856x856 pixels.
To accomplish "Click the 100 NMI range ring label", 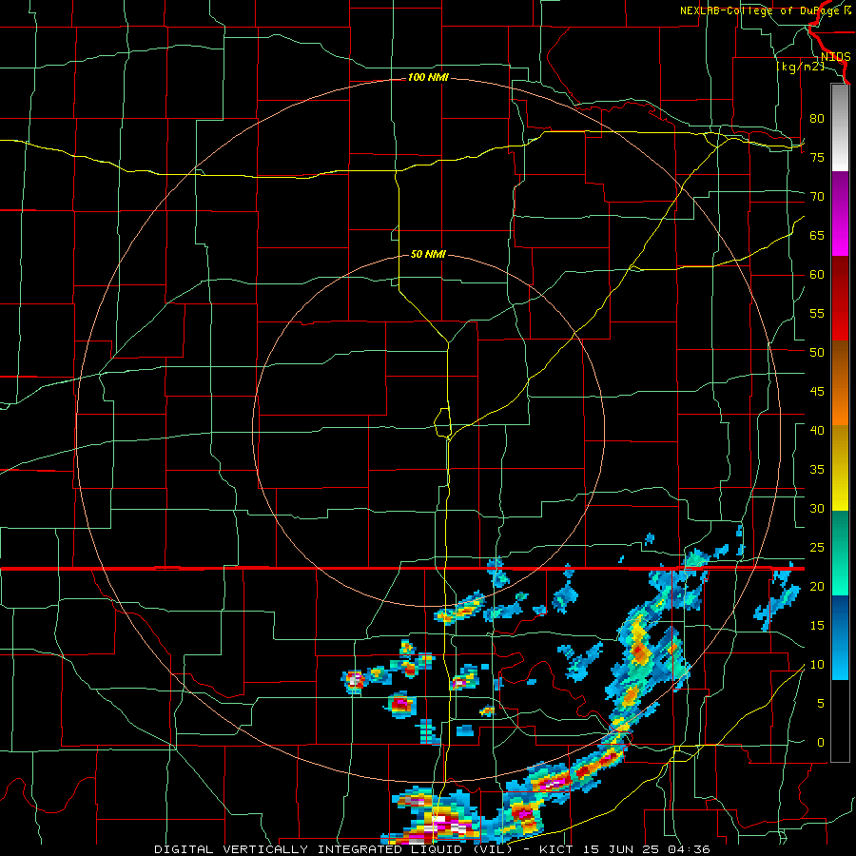I will tap(428, 78).
